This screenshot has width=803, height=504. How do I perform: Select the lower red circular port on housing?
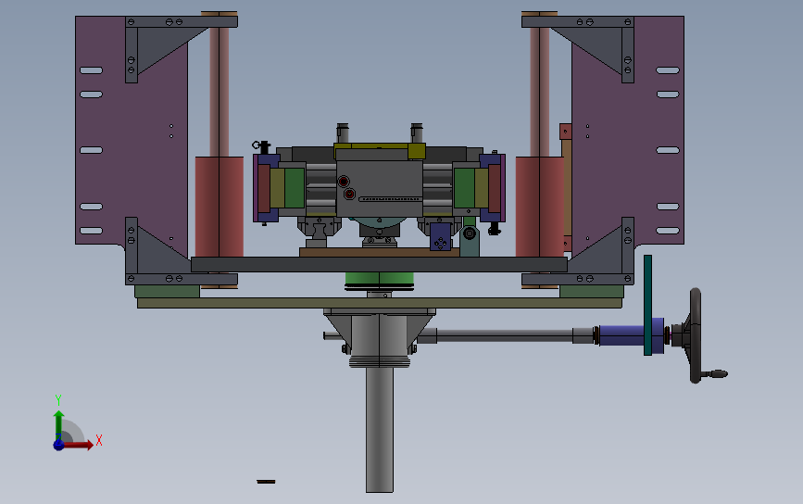349,195
